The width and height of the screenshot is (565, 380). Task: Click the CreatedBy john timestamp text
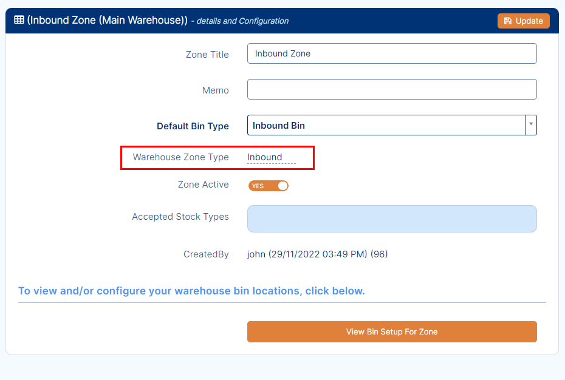point(318,254)
